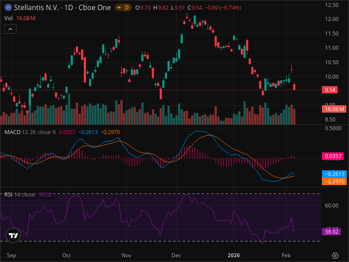The width and height of the screenshot is (349, 262).
Task: Click the Sep label on time axis
Action: click(11, 255)
